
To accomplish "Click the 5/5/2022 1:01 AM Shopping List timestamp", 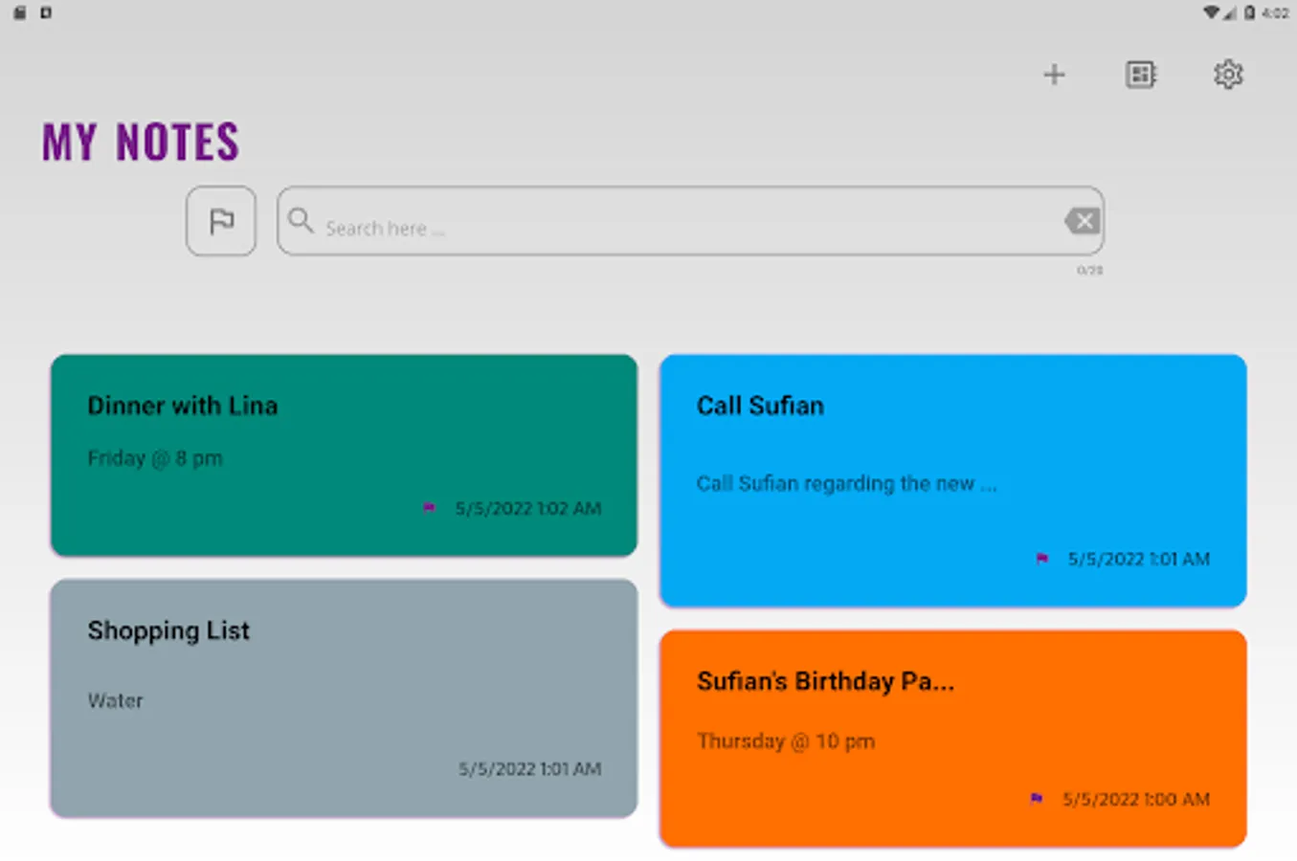I will 529,769.
